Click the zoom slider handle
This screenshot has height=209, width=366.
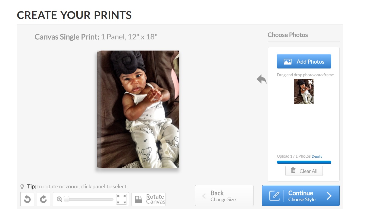pos(66,199)
